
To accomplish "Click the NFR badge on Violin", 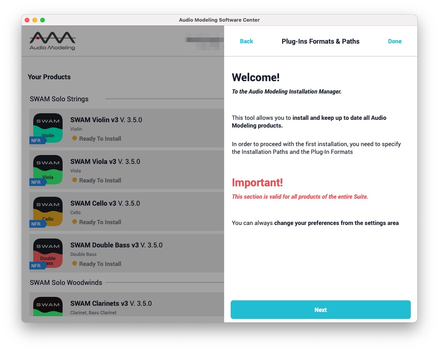I will click(x=37, y=140).
